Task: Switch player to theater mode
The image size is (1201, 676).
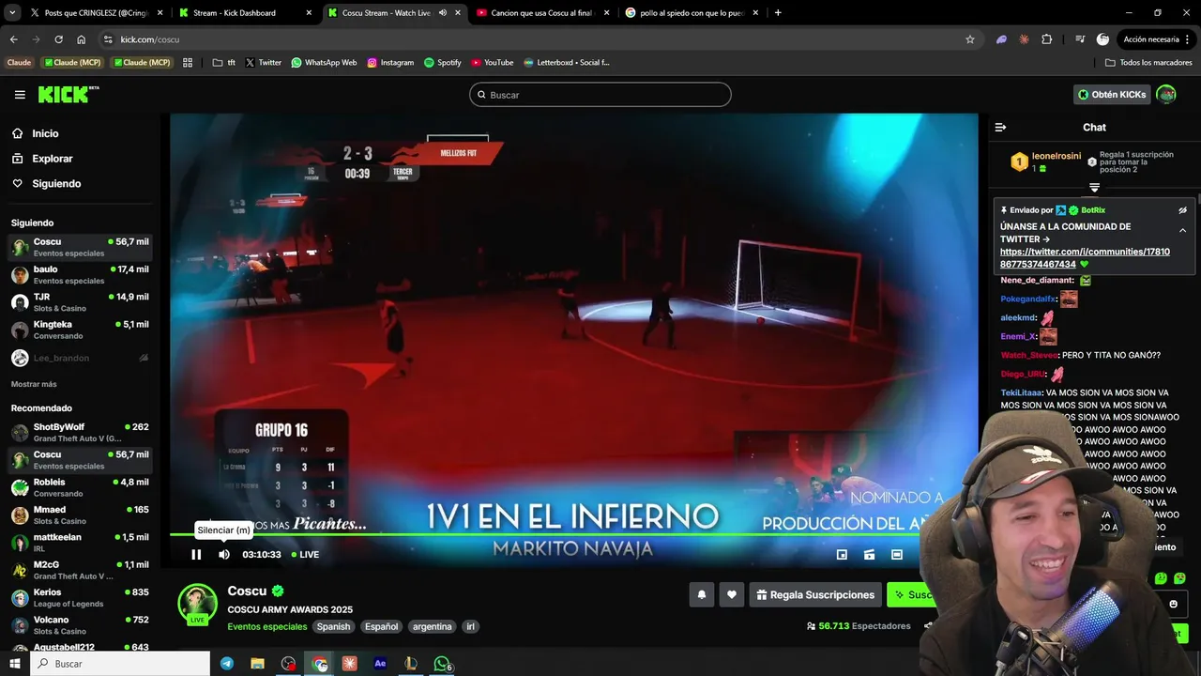Action: 897,555
